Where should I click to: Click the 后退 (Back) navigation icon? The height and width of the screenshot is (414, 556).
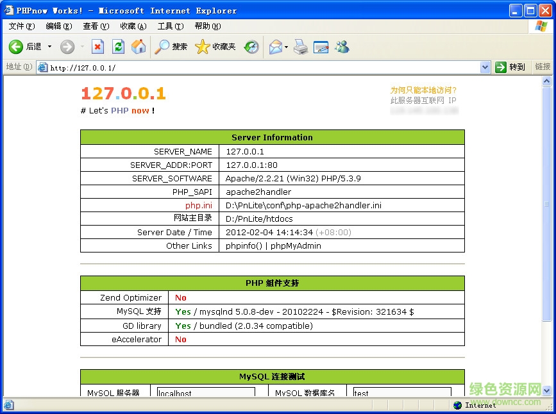pyautogui.click(x=16, y=46)
